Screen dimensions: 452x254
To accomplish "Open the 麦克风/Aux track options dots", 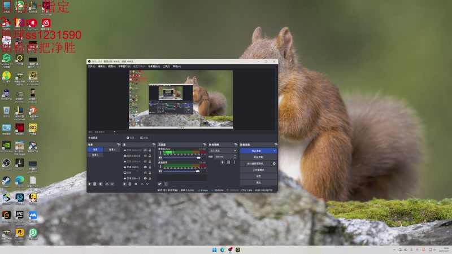I will click(160, 152).
